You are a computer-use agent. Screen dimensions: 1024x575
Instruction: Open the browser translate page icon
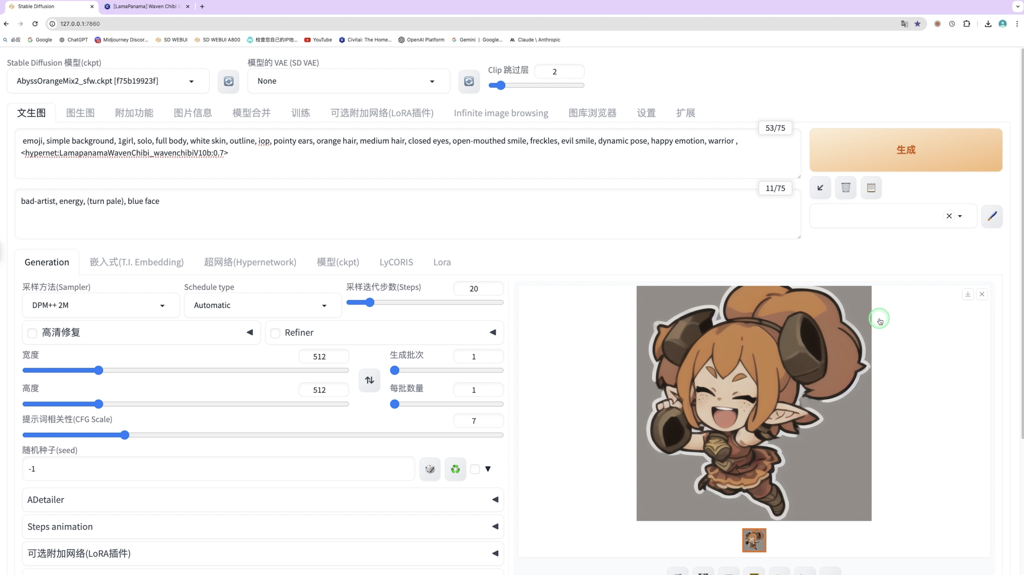pyautogui.click(x=904, y=24)
